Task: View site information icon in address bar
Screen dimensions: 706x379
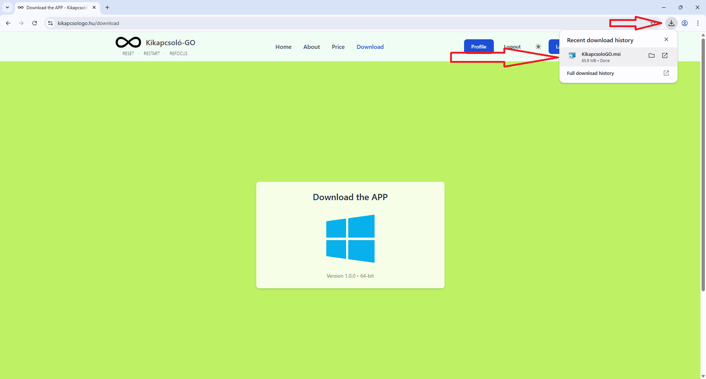Action: pos(50,23)
